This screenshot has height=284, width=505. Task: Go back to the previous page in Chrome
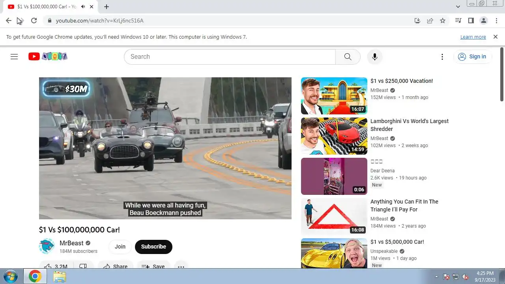(x=9, y=21)
